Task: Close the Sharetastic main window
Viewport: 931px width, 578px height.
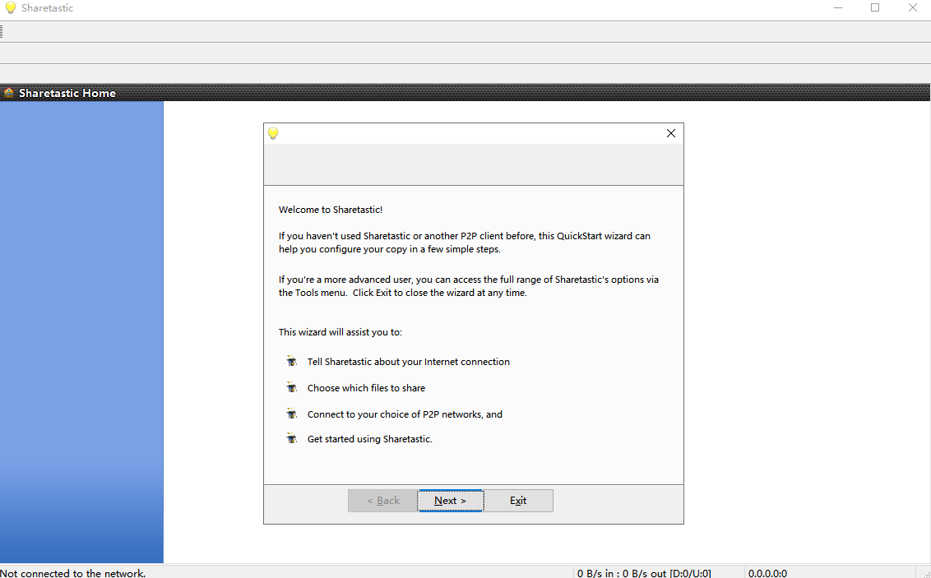Action: pos(913,7)
